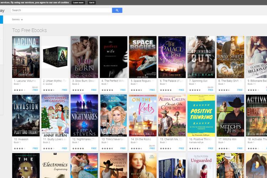Click FREE price on Space Rogues

152,90
